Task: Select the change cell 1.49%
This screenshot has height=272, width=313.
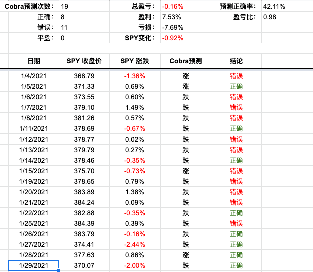Action: pyautogui.click(x=135, y=107)
